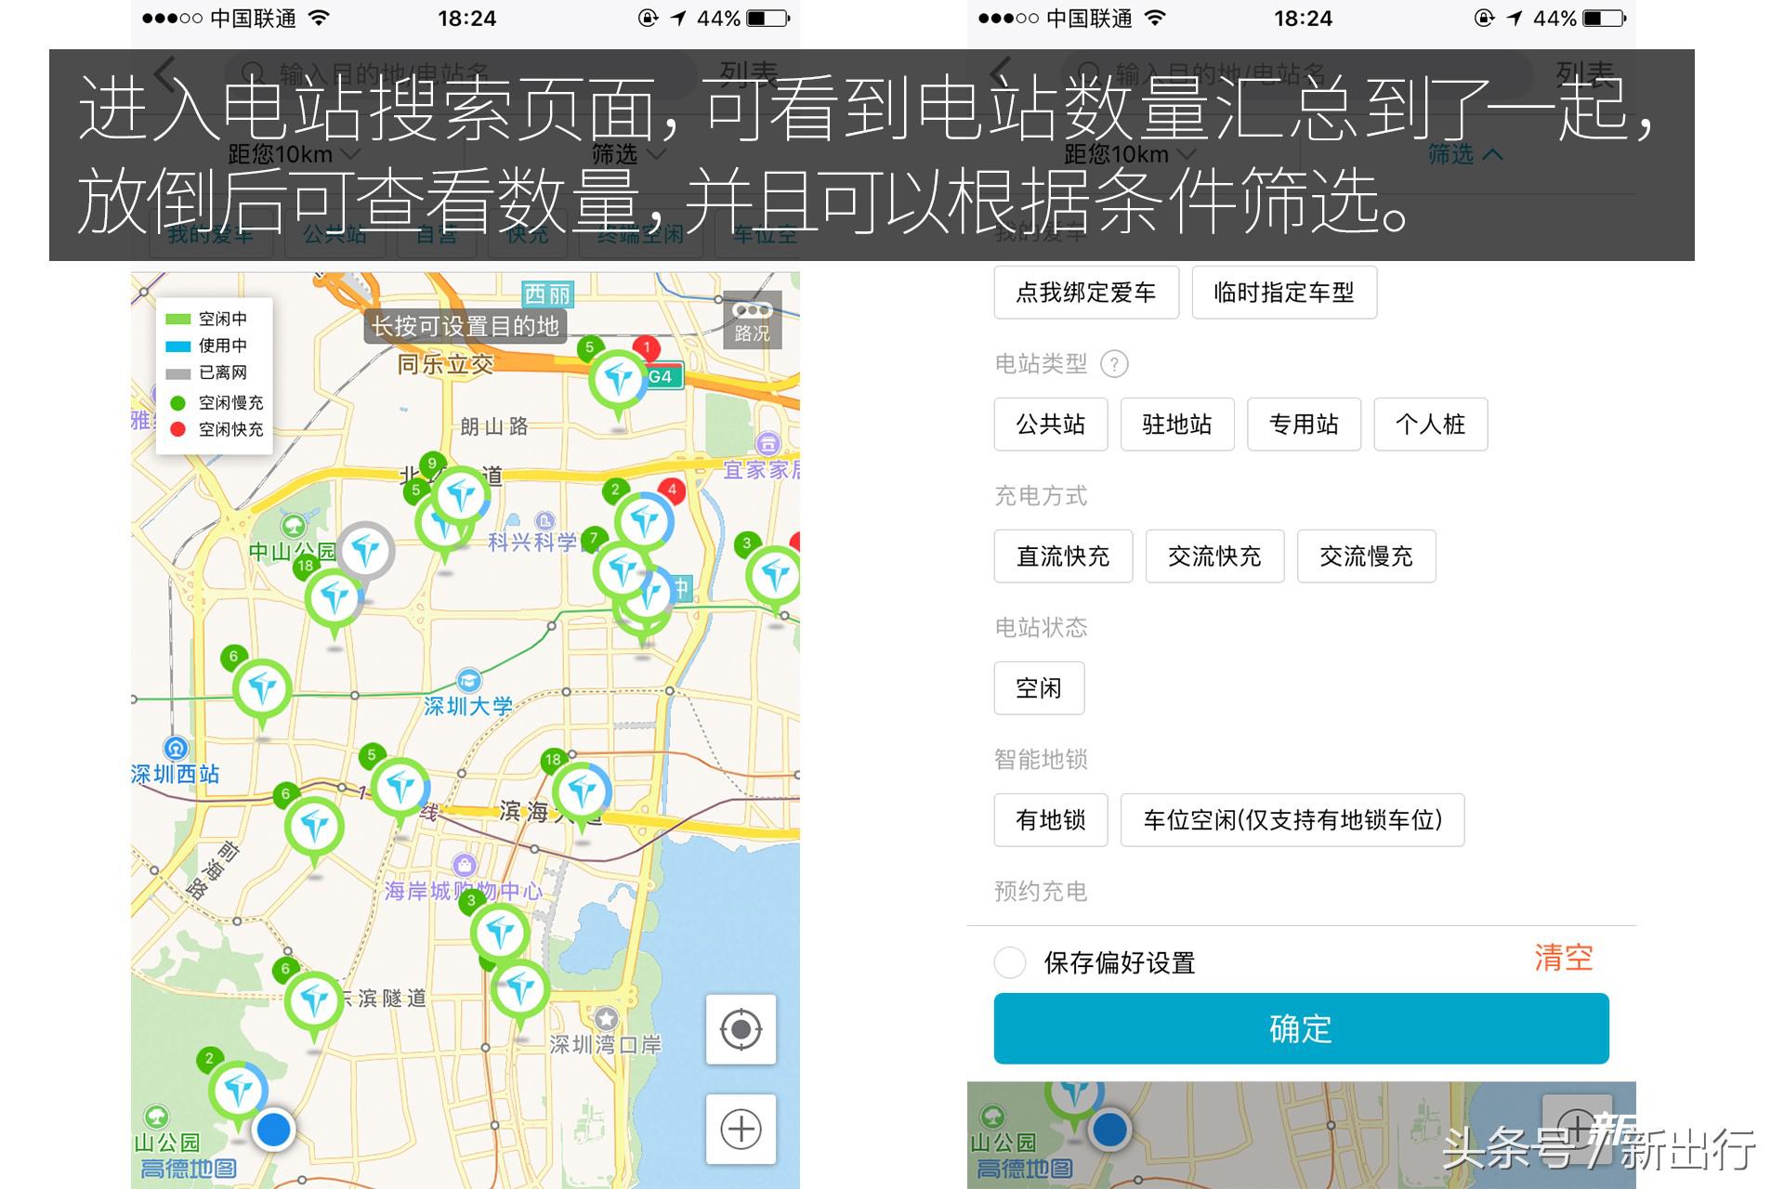Tap the 确定 confirm button

[x=1301, y=1028]
